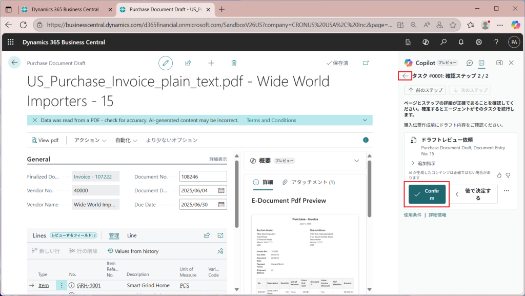Open the Invoice - 107222 link
The height and width of the screenshot is (296, 525).
click(x=93, y=176)
